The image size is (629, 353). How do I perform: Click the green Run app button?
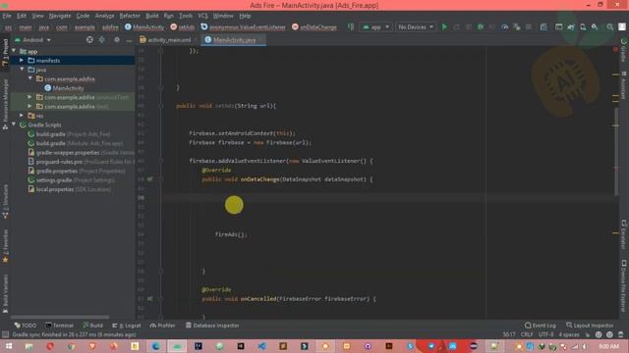pos(444,27)
